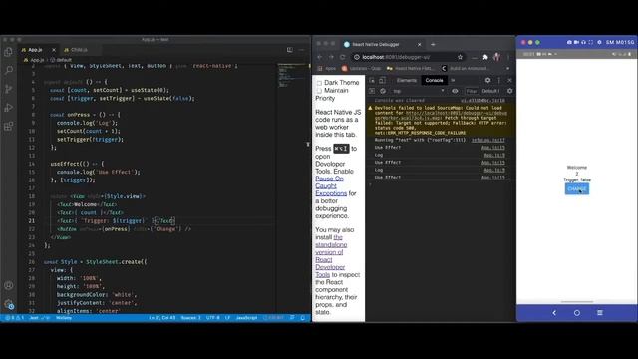Expand the bookmarks bar overflow arrow
638x359 pixels.
[x=507, y=69]
